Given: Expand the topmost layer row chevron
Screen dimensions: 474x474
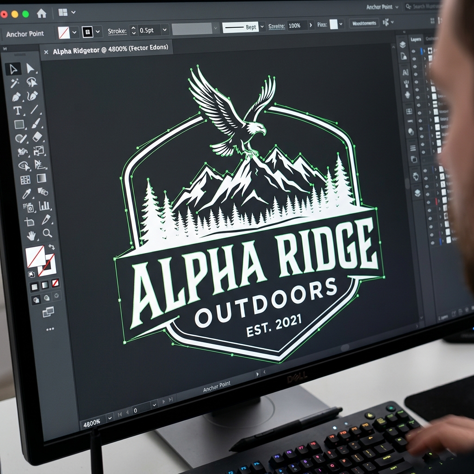Looking at the screenshot, I should coord(424,50).
